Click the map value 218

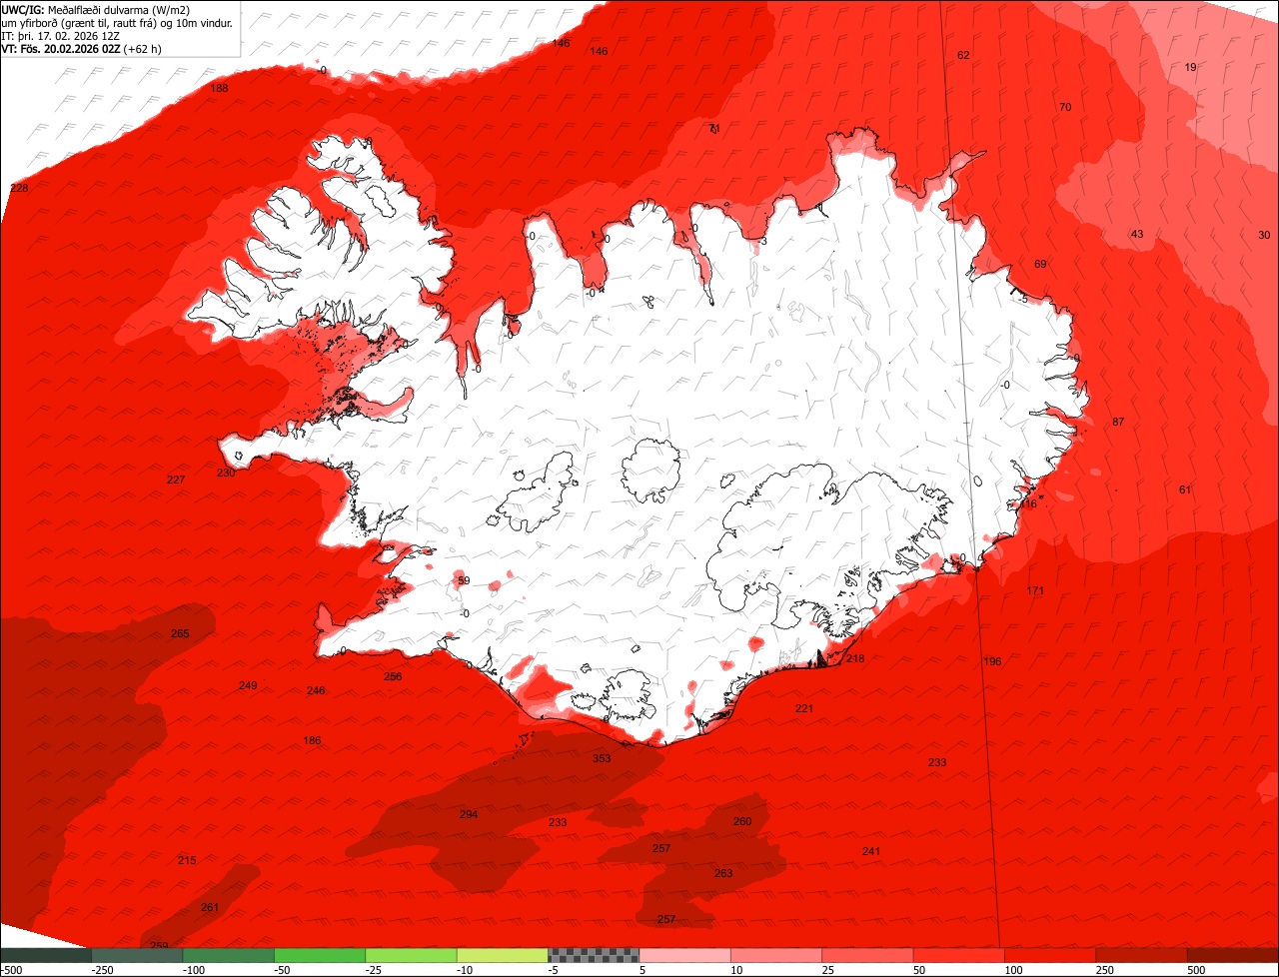(855, 658)
